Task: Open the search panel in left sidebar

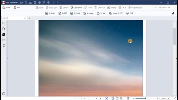Action: pyautogui.click(x=4, y=23)
